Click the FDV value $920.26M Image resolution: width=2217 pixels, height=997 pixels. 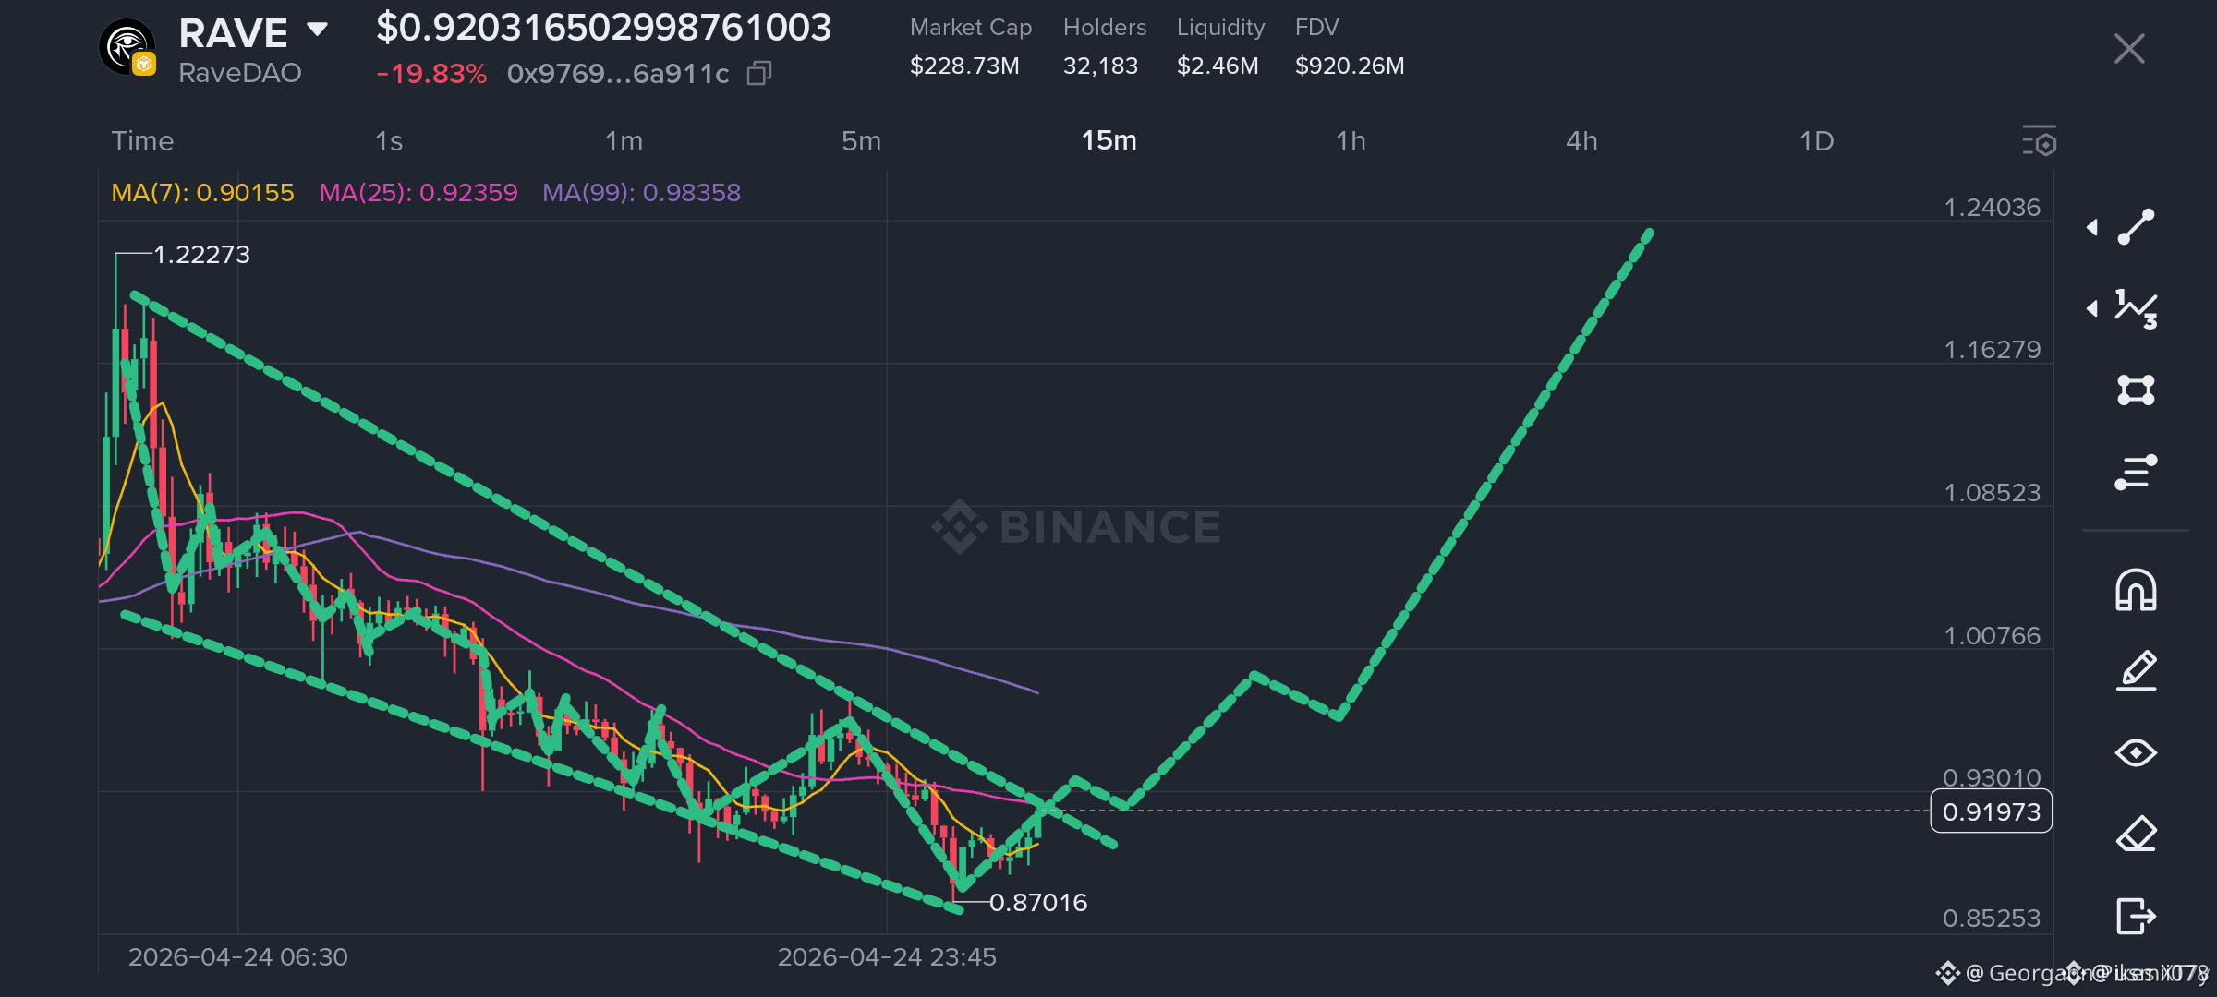(1350, 66)
